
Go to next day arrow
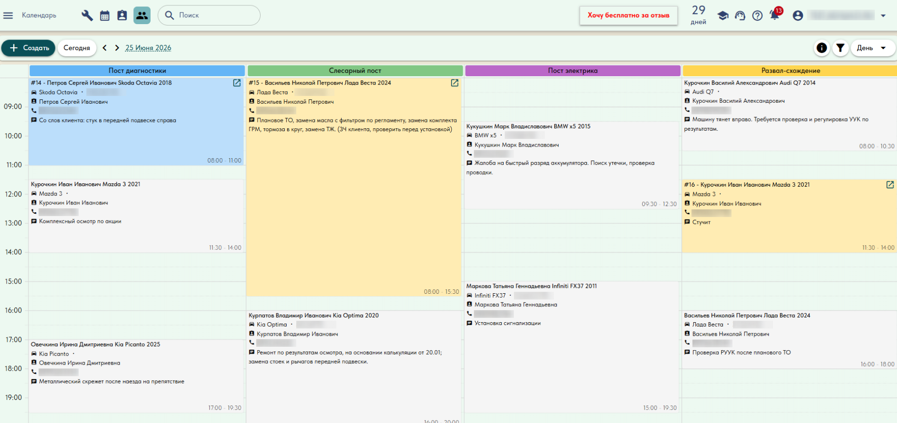117,48
